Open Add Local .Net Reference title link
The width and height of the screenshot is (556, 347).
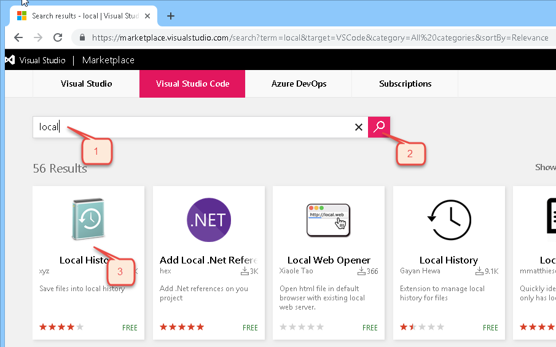[208, 260]
